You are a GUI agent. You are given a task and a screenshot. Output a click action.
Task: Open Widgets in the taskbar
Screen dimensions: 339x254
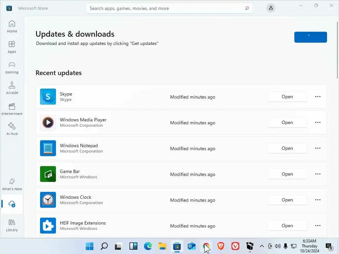pyautogui.click(x=133, y=246)
